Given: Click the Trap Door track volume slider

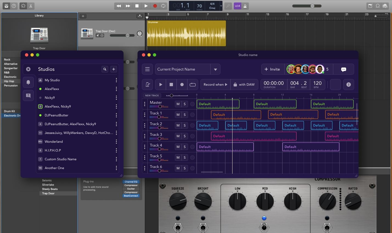Looking at the screenshot, I should click(127, 35).
